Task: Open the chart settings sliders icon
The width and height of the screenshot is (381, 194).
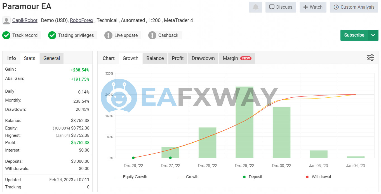Action: pyautogui.click(x=370, y=58)
